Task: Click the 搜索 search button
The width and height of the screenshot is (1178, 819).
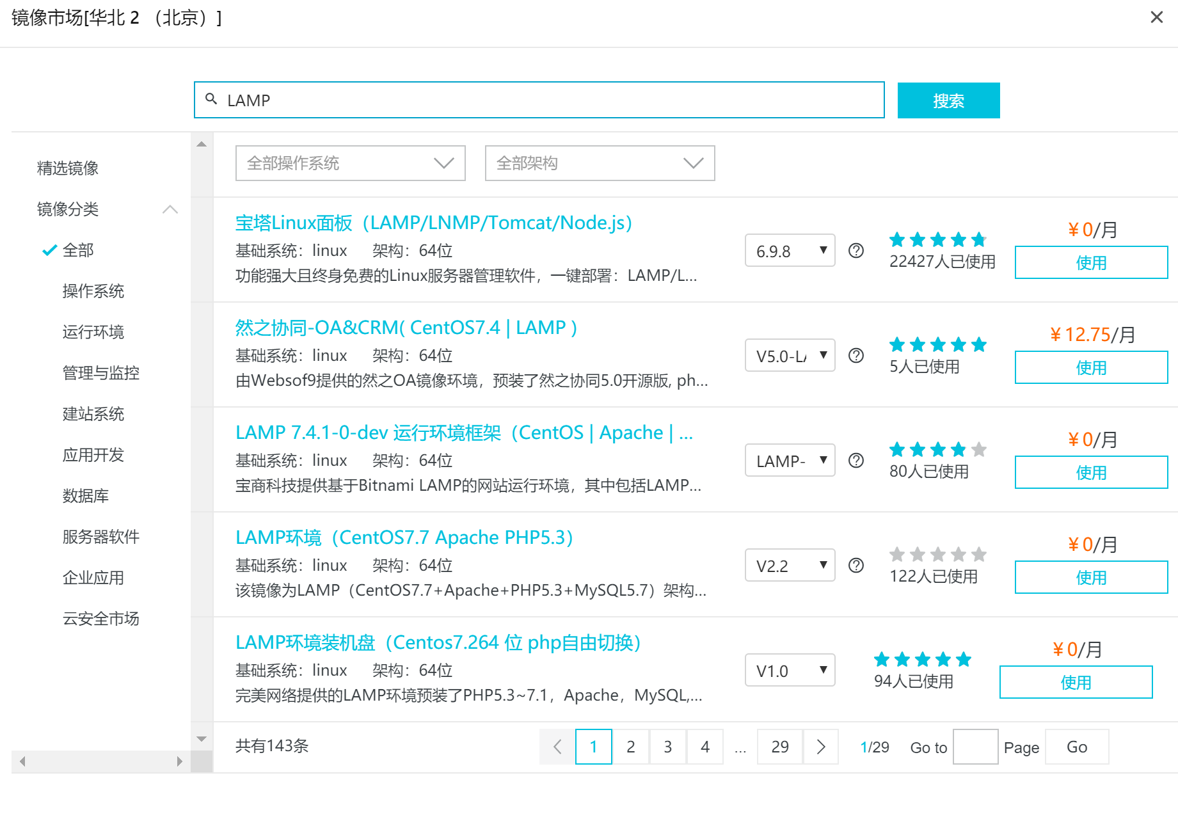Action: tap(949, 100)
